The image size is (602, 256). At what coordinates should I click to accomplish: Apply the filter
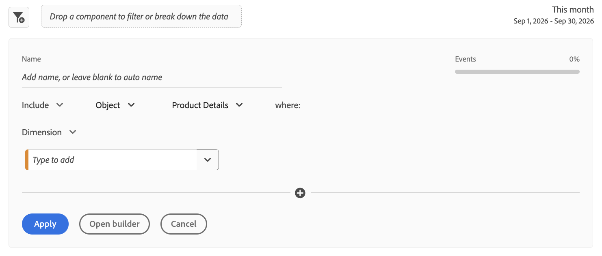tap(45, 224)
